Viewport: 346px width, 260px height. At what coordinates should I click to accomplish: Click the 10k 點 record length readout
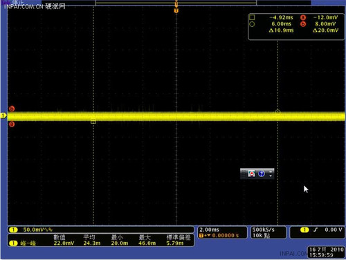pyautogui.click(x=261, y=236)
